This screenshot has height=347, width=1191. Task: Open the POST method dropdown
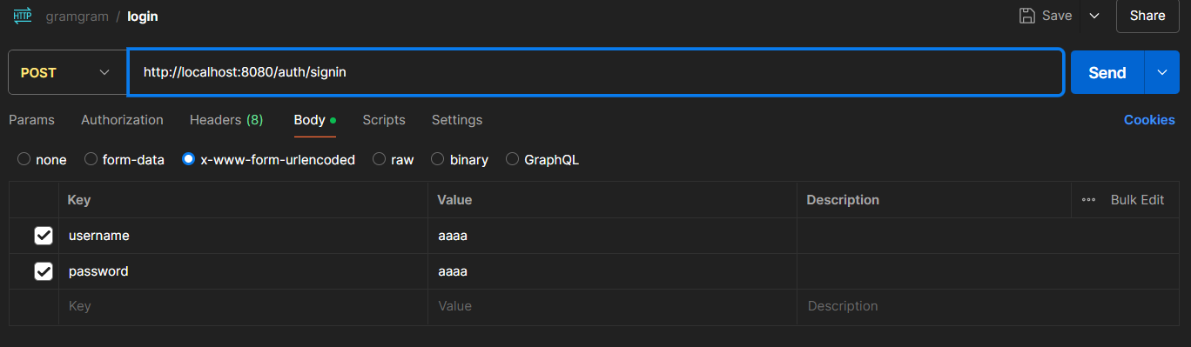[x=66, y=72]
